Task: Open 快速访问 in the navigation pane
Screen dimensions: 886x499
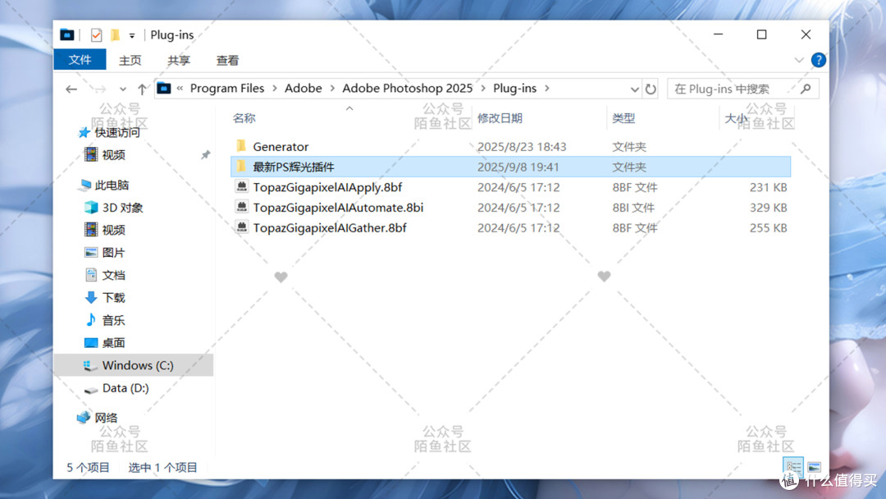Action: tap(117, 132)
